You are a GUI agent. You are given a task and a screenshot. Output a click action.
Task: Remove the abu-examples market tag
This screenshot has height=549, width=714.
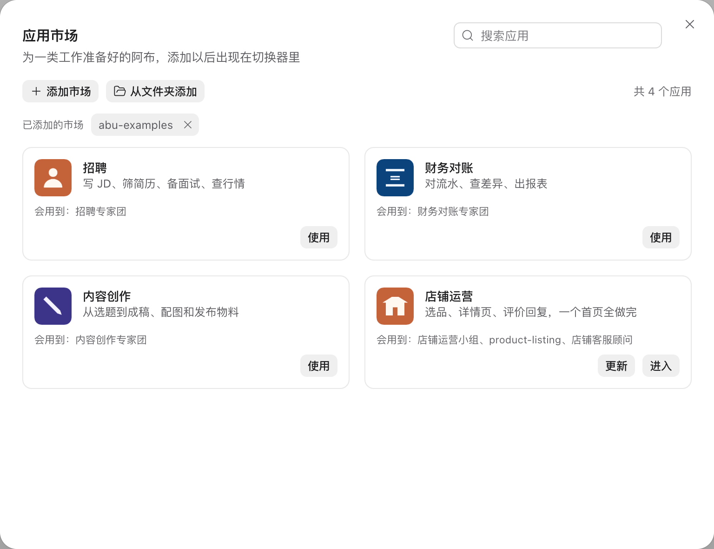[188, 125]
